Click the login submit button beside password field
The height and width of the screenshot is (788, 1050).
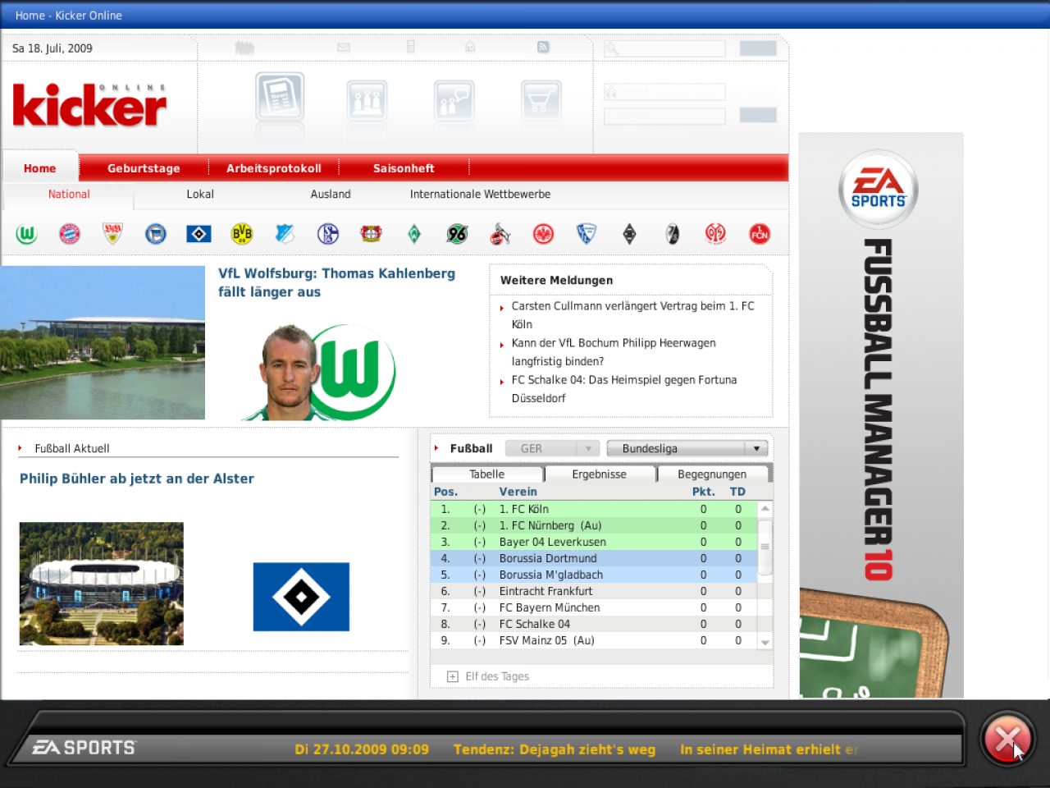point(758,115)
